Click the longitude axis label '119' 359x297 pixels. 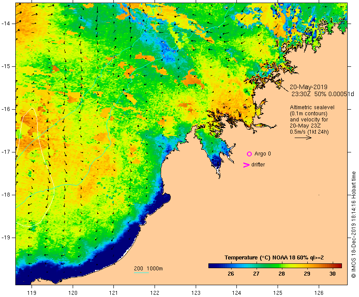tap(32, 293)
